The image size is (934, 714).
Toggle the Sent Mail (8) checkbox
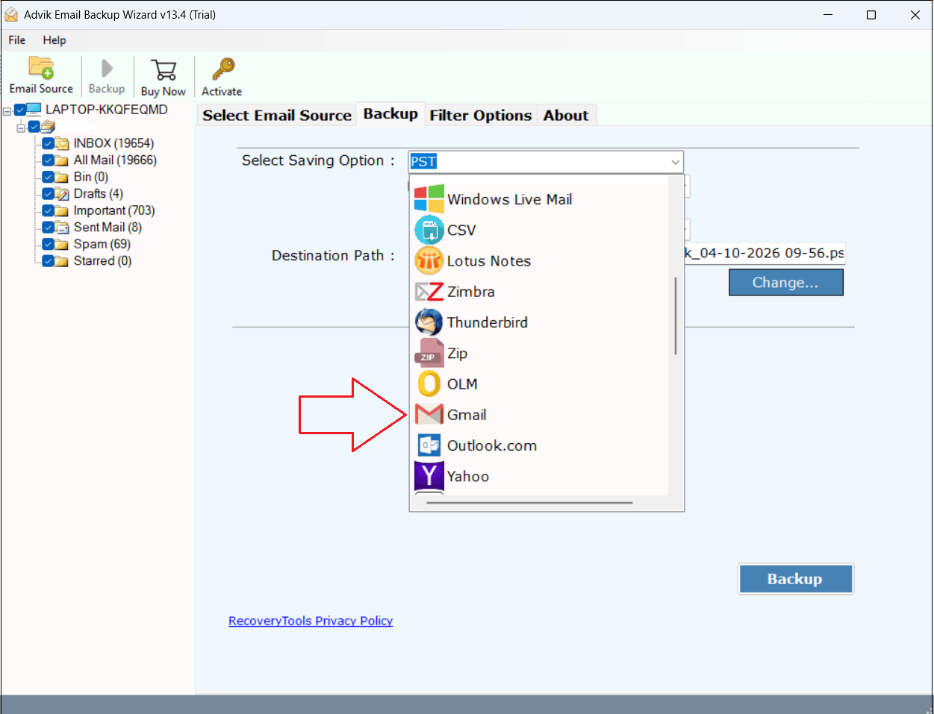click(48, 228)
